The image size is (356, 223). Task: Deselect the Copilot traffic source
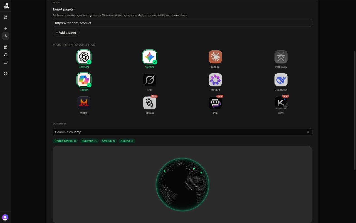[x=84, y=80]
